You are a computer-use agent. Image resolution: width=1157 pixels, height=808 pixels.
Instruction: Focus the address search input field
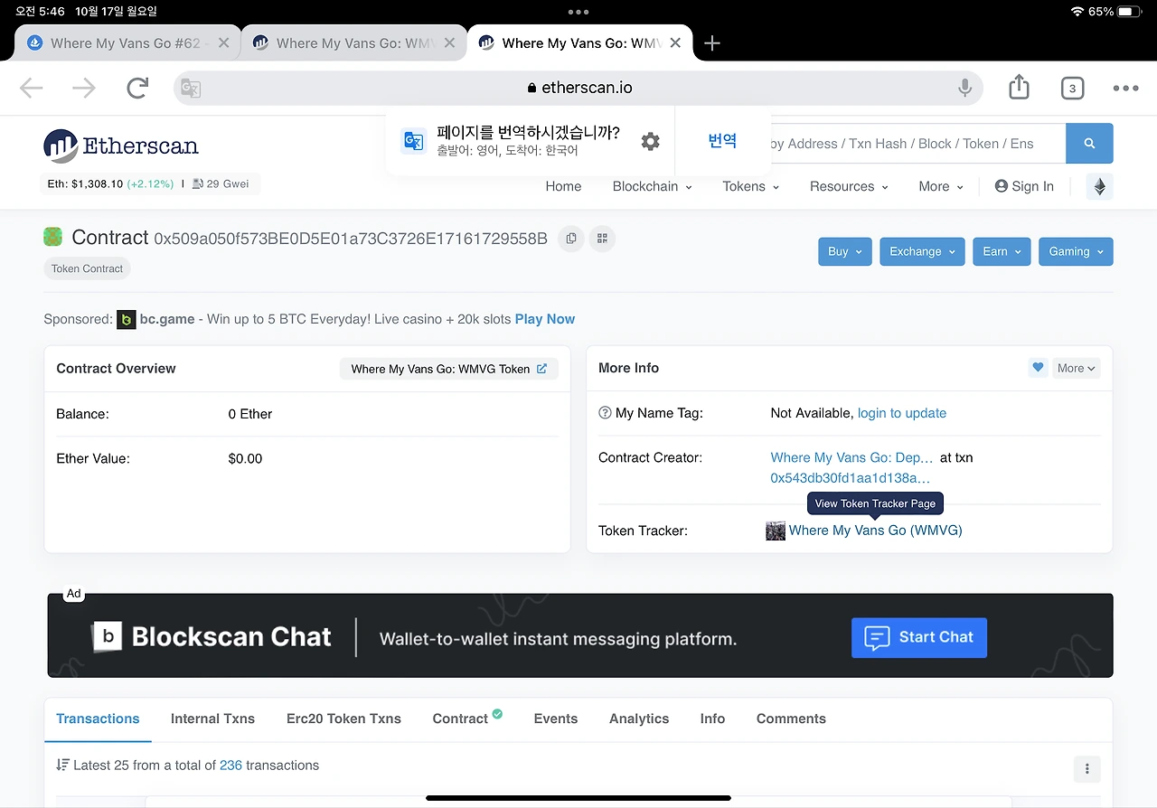point(917,143)
